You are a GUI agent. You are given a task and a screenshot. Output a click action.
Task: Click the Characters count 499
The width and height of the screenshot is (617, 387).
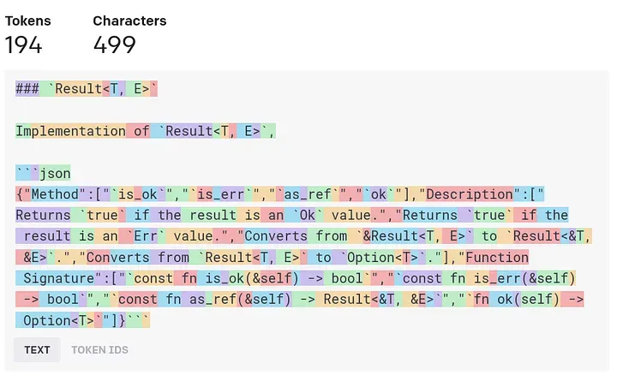(115, 45)
